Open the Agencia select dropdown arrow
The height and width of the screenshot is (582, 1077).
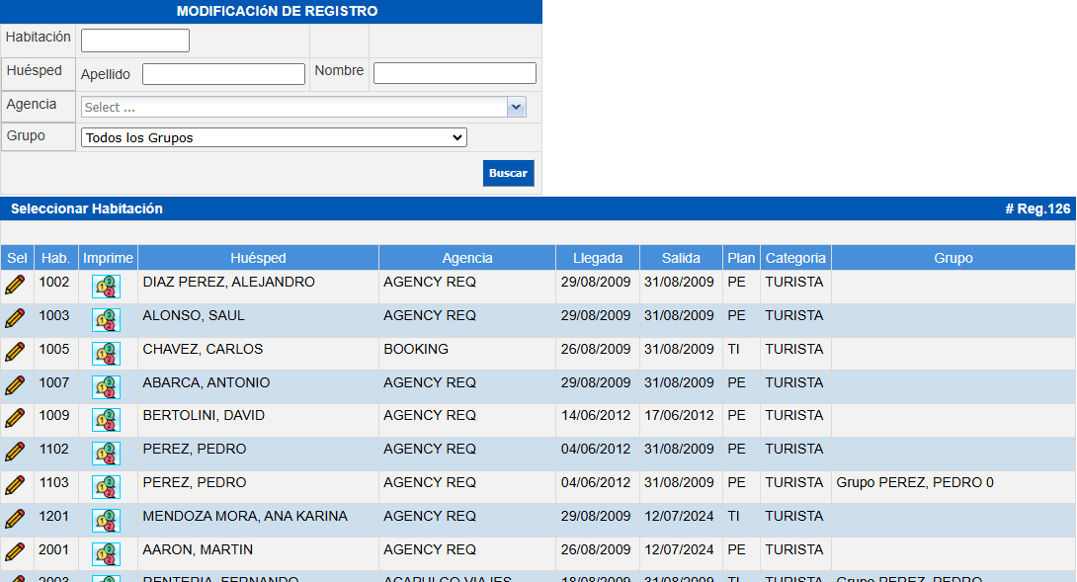516,107
